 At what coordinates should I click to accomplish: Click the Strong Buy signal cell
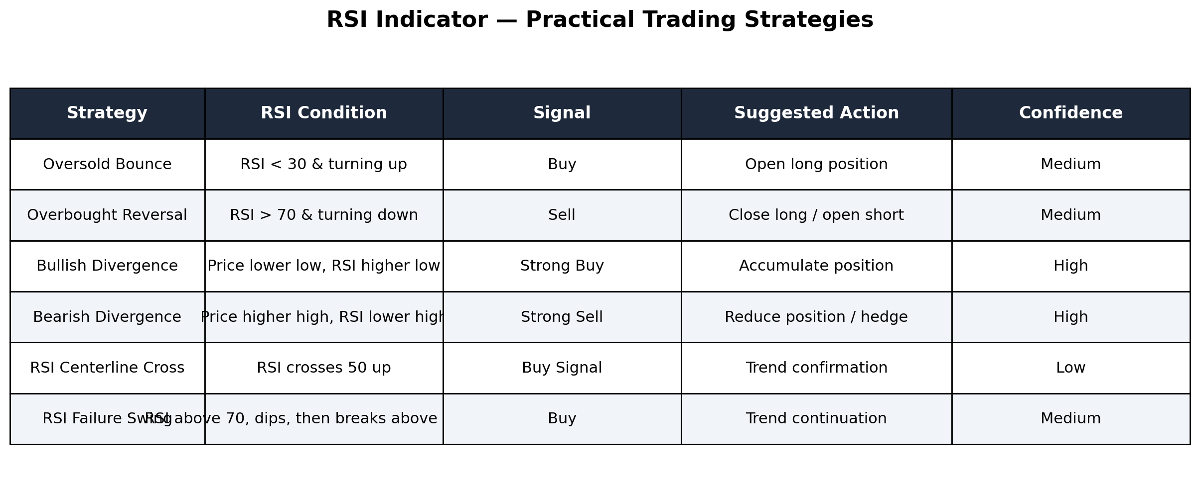pyautogui.click(x=562, y=266)
